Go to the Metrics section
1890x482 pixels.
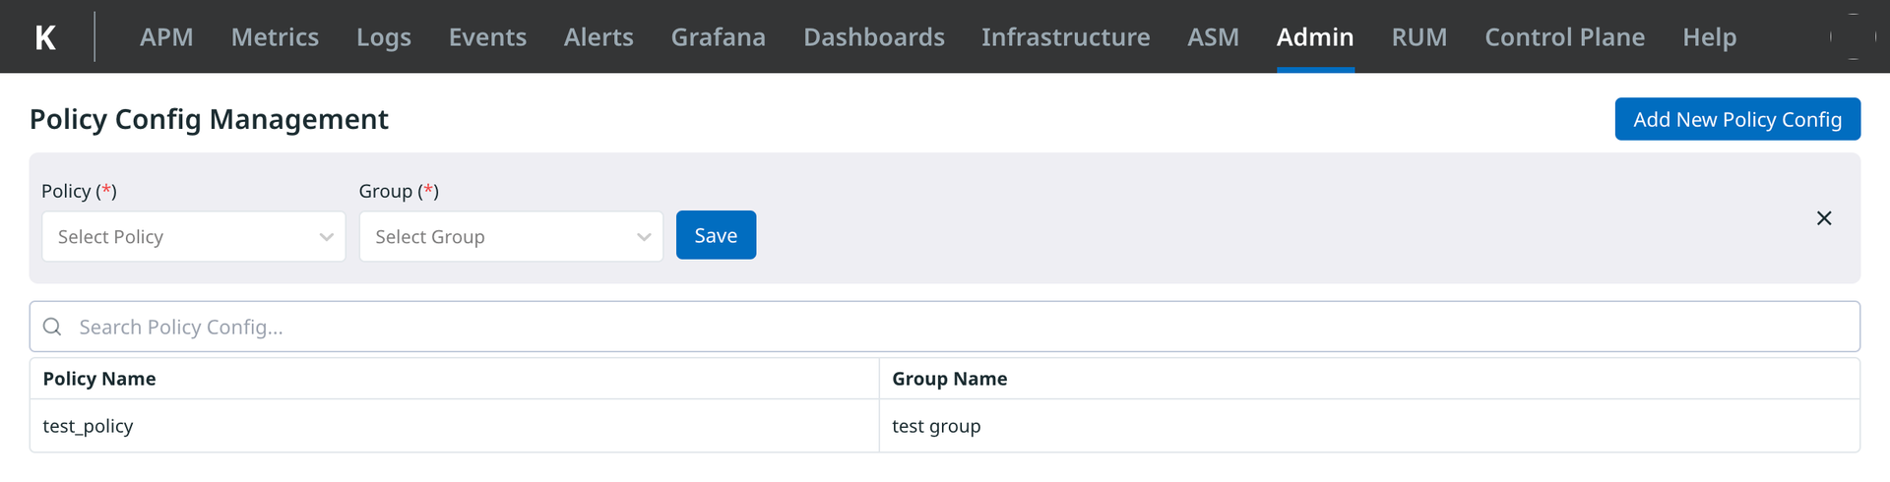coord(275,37)
